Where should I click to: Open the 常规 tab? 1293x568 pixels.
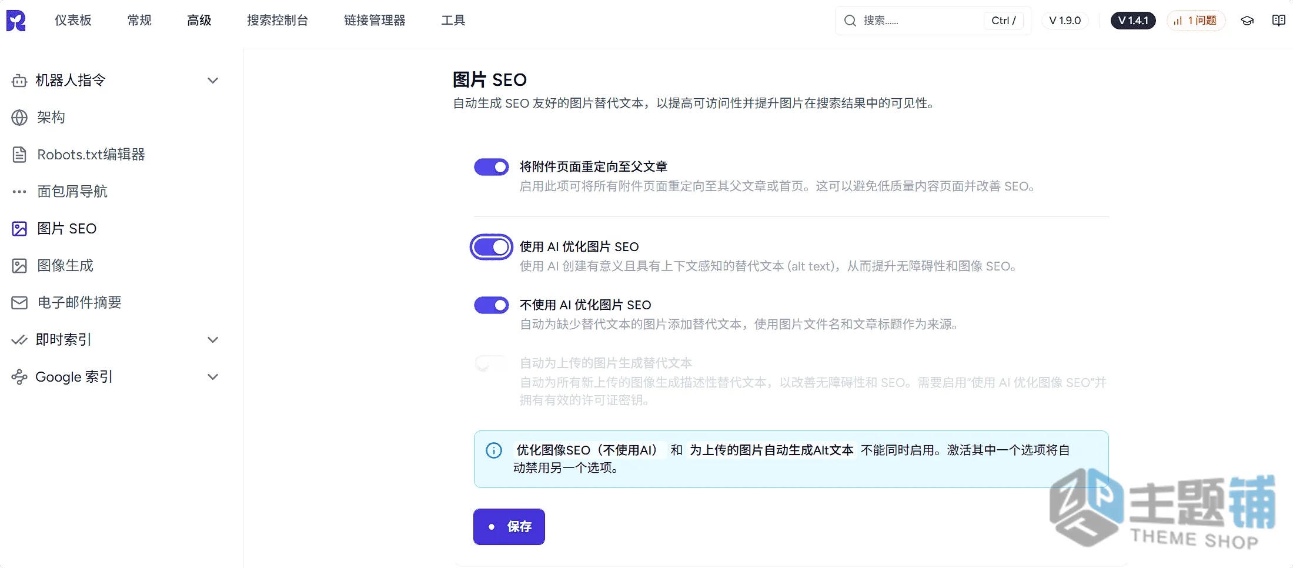click(139, 21)
